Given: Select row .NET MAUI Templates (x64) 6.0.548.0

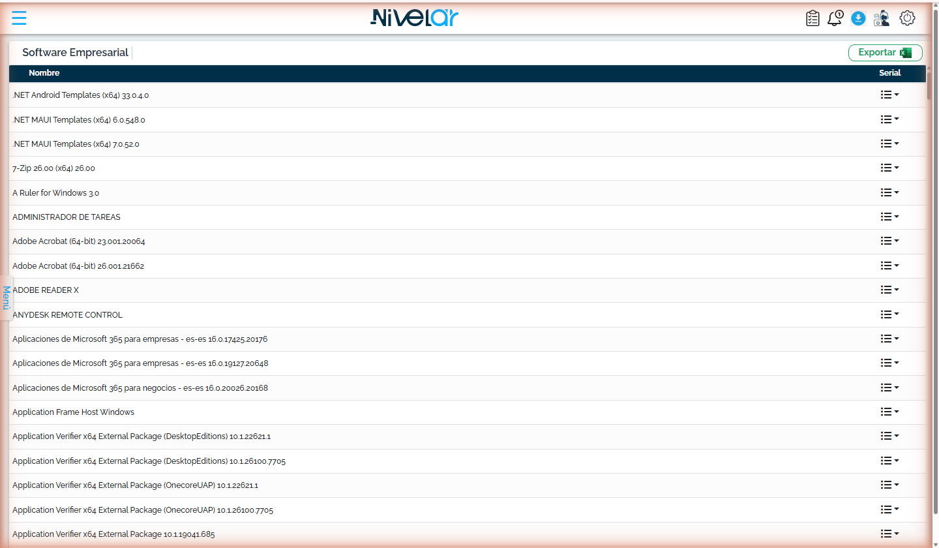Looking at the screenshot, I should point(467,120).
